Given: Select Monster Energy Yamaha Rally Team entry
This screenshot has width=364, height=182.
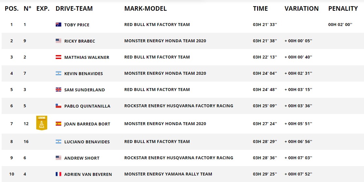Looking at the screenshot, I should (168, 174).
